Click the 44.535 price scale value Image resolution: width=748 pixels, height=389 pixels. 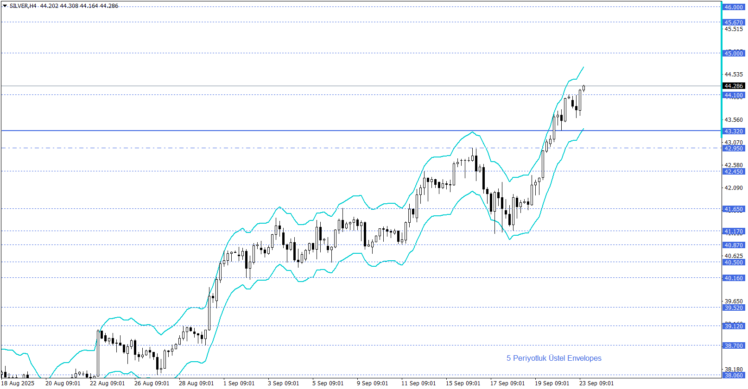pos(734,74)
